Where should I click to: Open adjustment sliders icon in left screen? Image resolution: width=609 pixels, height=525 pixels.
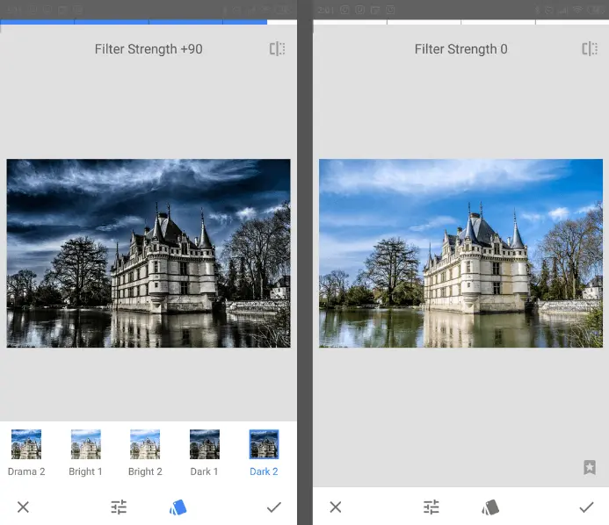[x=119, y=507]
